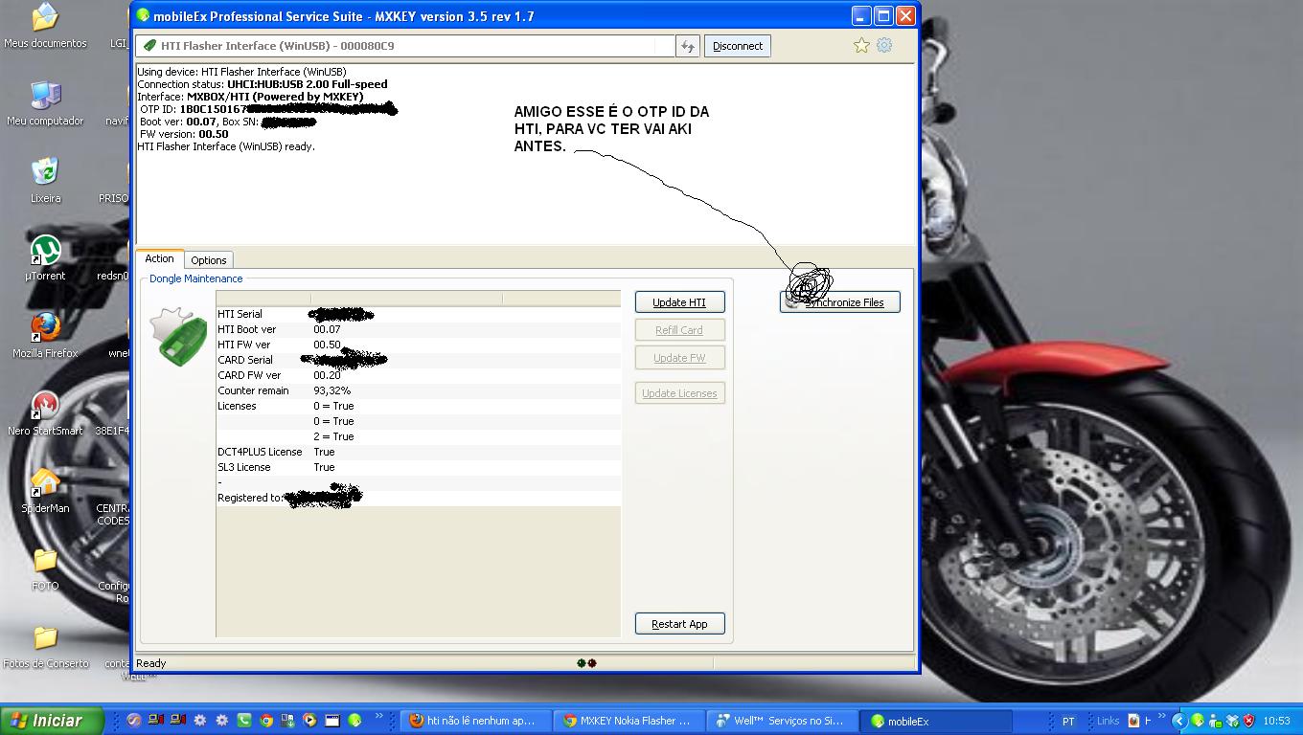Click the Firefox icon in Links toolbar
The width and height of the screenshot is (1303, 735).
point(1133,721)
